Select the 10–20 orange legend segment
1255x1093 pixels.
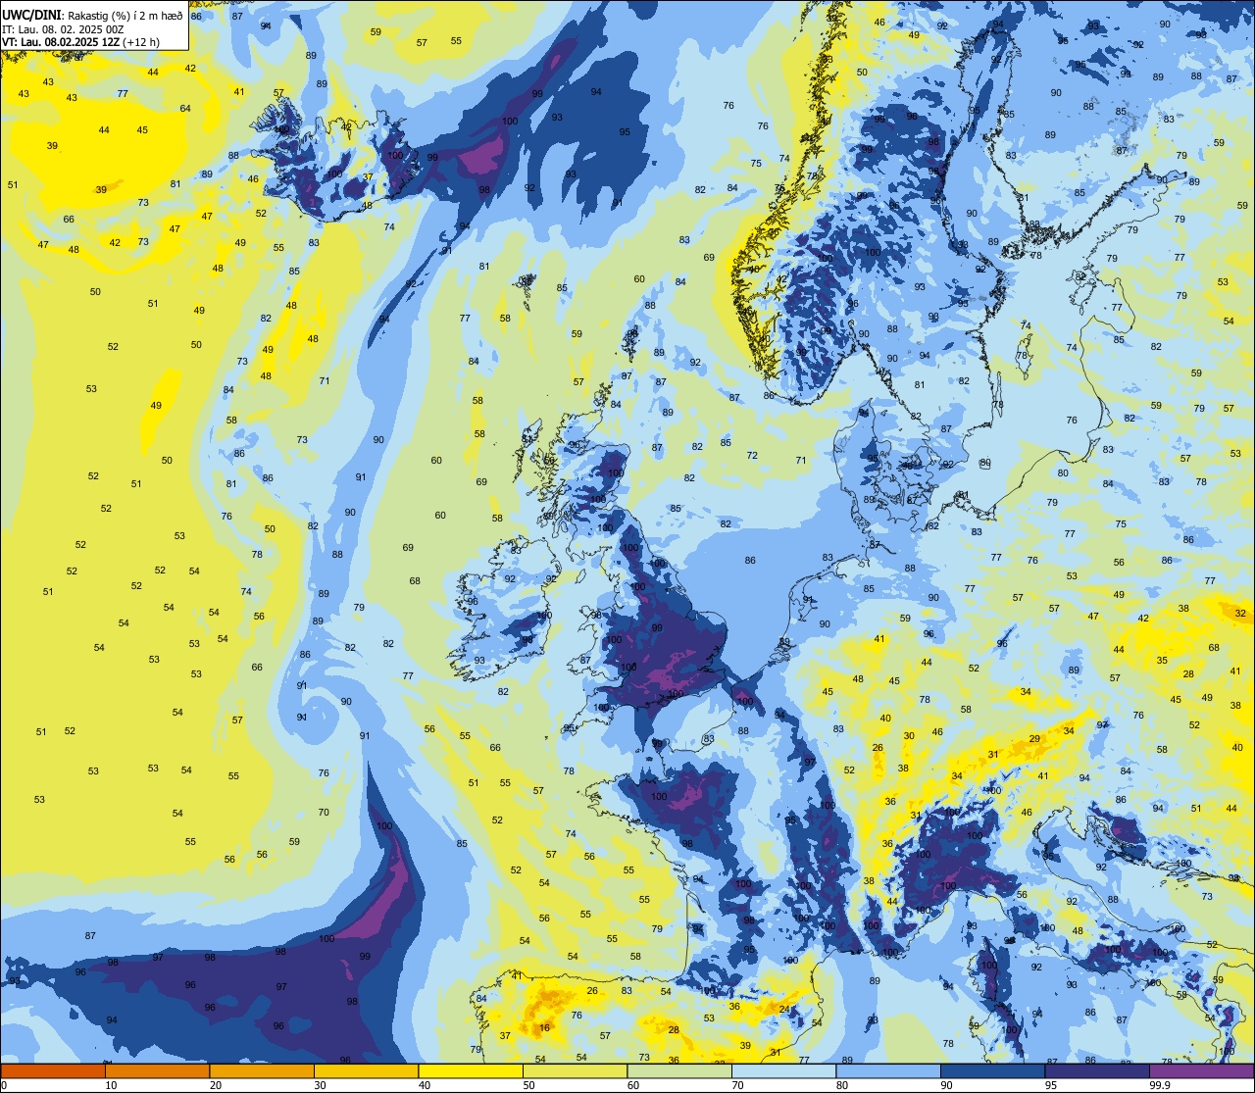[x=157, y=1071]
